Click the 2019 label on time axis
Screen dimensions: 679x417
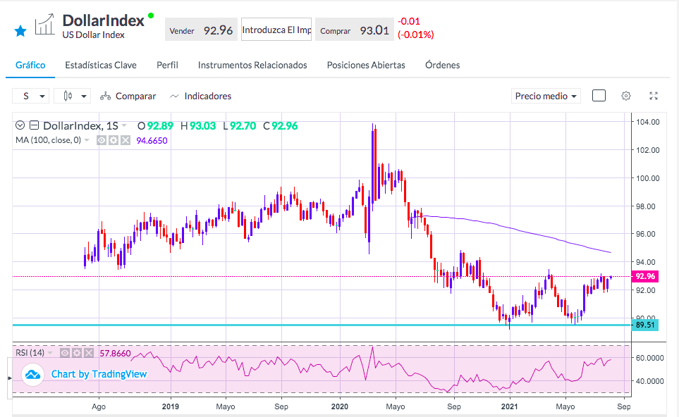pyautogui.click(x=170, y=406)
